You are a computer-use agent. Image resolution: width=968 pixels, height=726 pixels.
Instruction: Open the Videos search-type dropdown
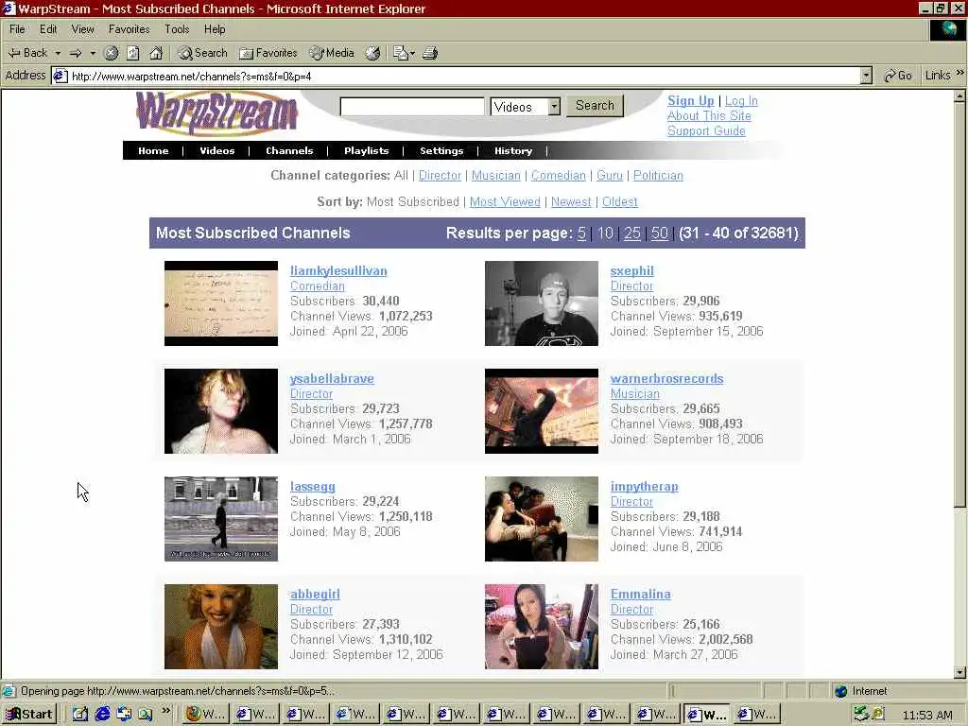525,107
